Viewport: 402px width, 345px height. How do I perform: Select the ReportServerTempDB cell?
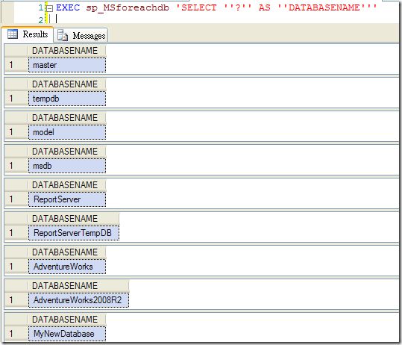coord(74,233)
